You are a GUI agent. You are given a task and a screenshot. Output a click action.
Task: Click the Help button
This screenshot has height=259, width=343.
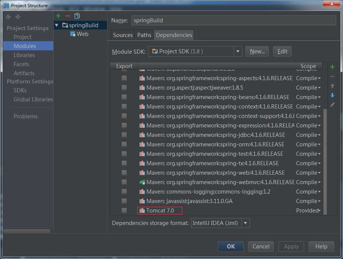(x=321, y=247)
